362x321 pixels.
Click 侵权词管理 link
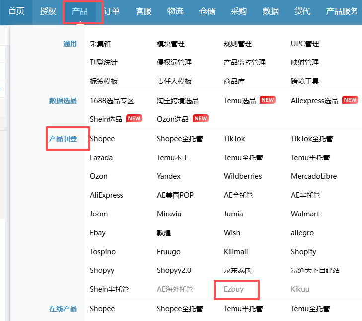pyautogui.click(x=174, y=62)
